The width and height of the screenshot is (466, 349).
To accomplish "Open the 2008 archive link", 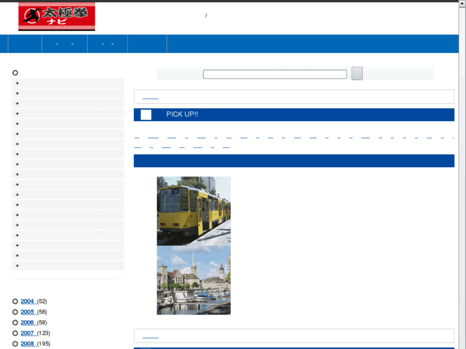I will click(x=28, y=344).
